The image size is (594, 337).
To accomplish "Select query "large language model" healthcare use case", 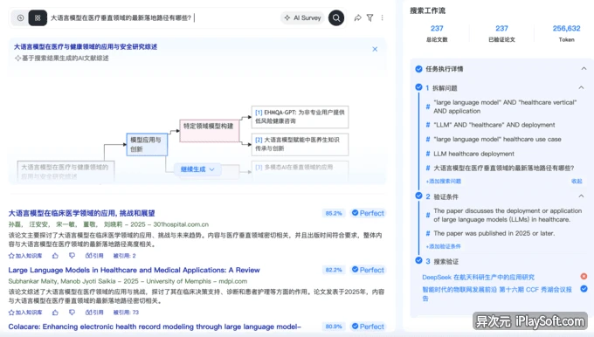I will (x=497, y=140).
